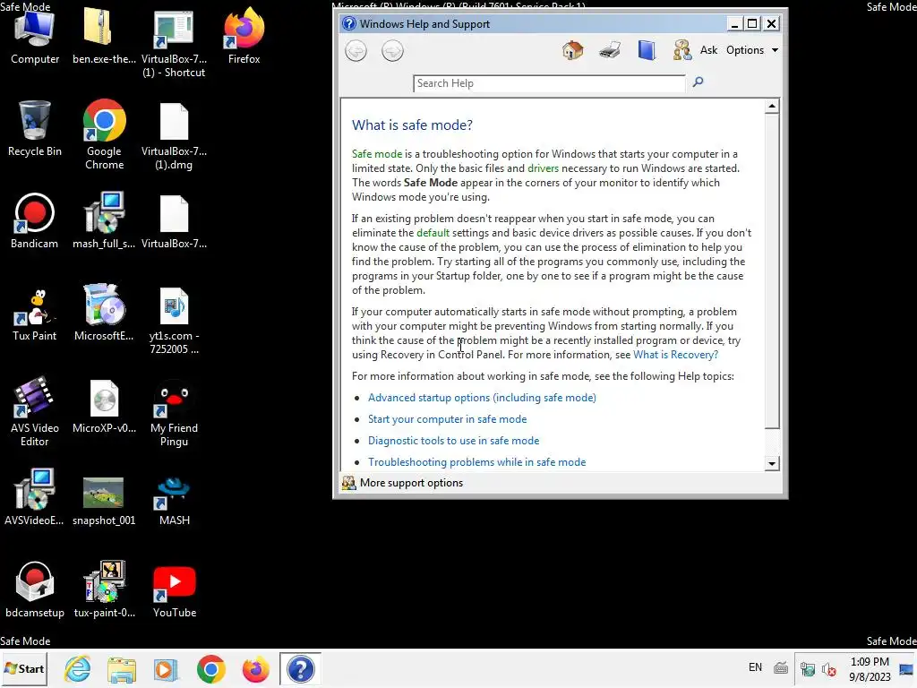Go forward using the Help forward arrow

tap(392, 51)
